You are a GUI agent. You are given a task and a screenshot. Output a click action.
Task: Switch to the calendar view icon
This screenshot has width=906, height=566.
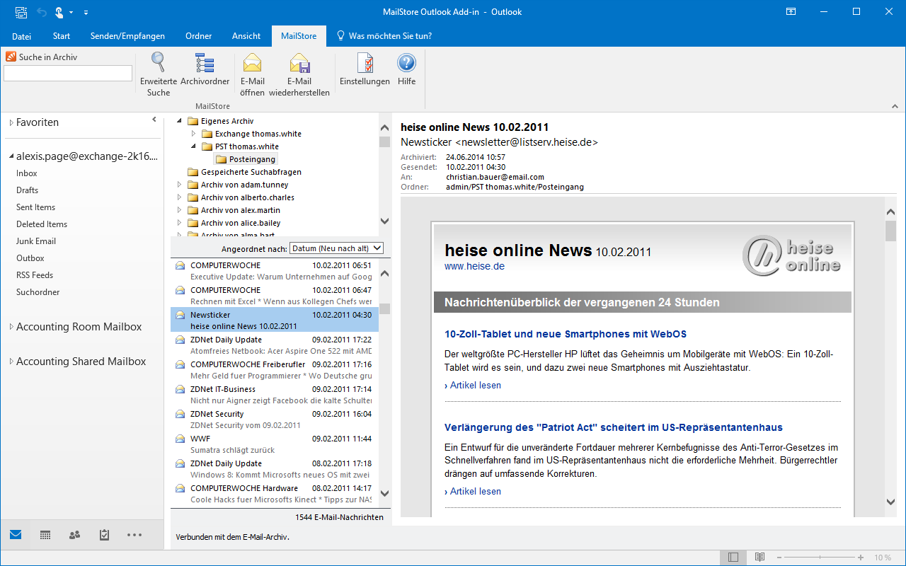[x=45, y=534]
